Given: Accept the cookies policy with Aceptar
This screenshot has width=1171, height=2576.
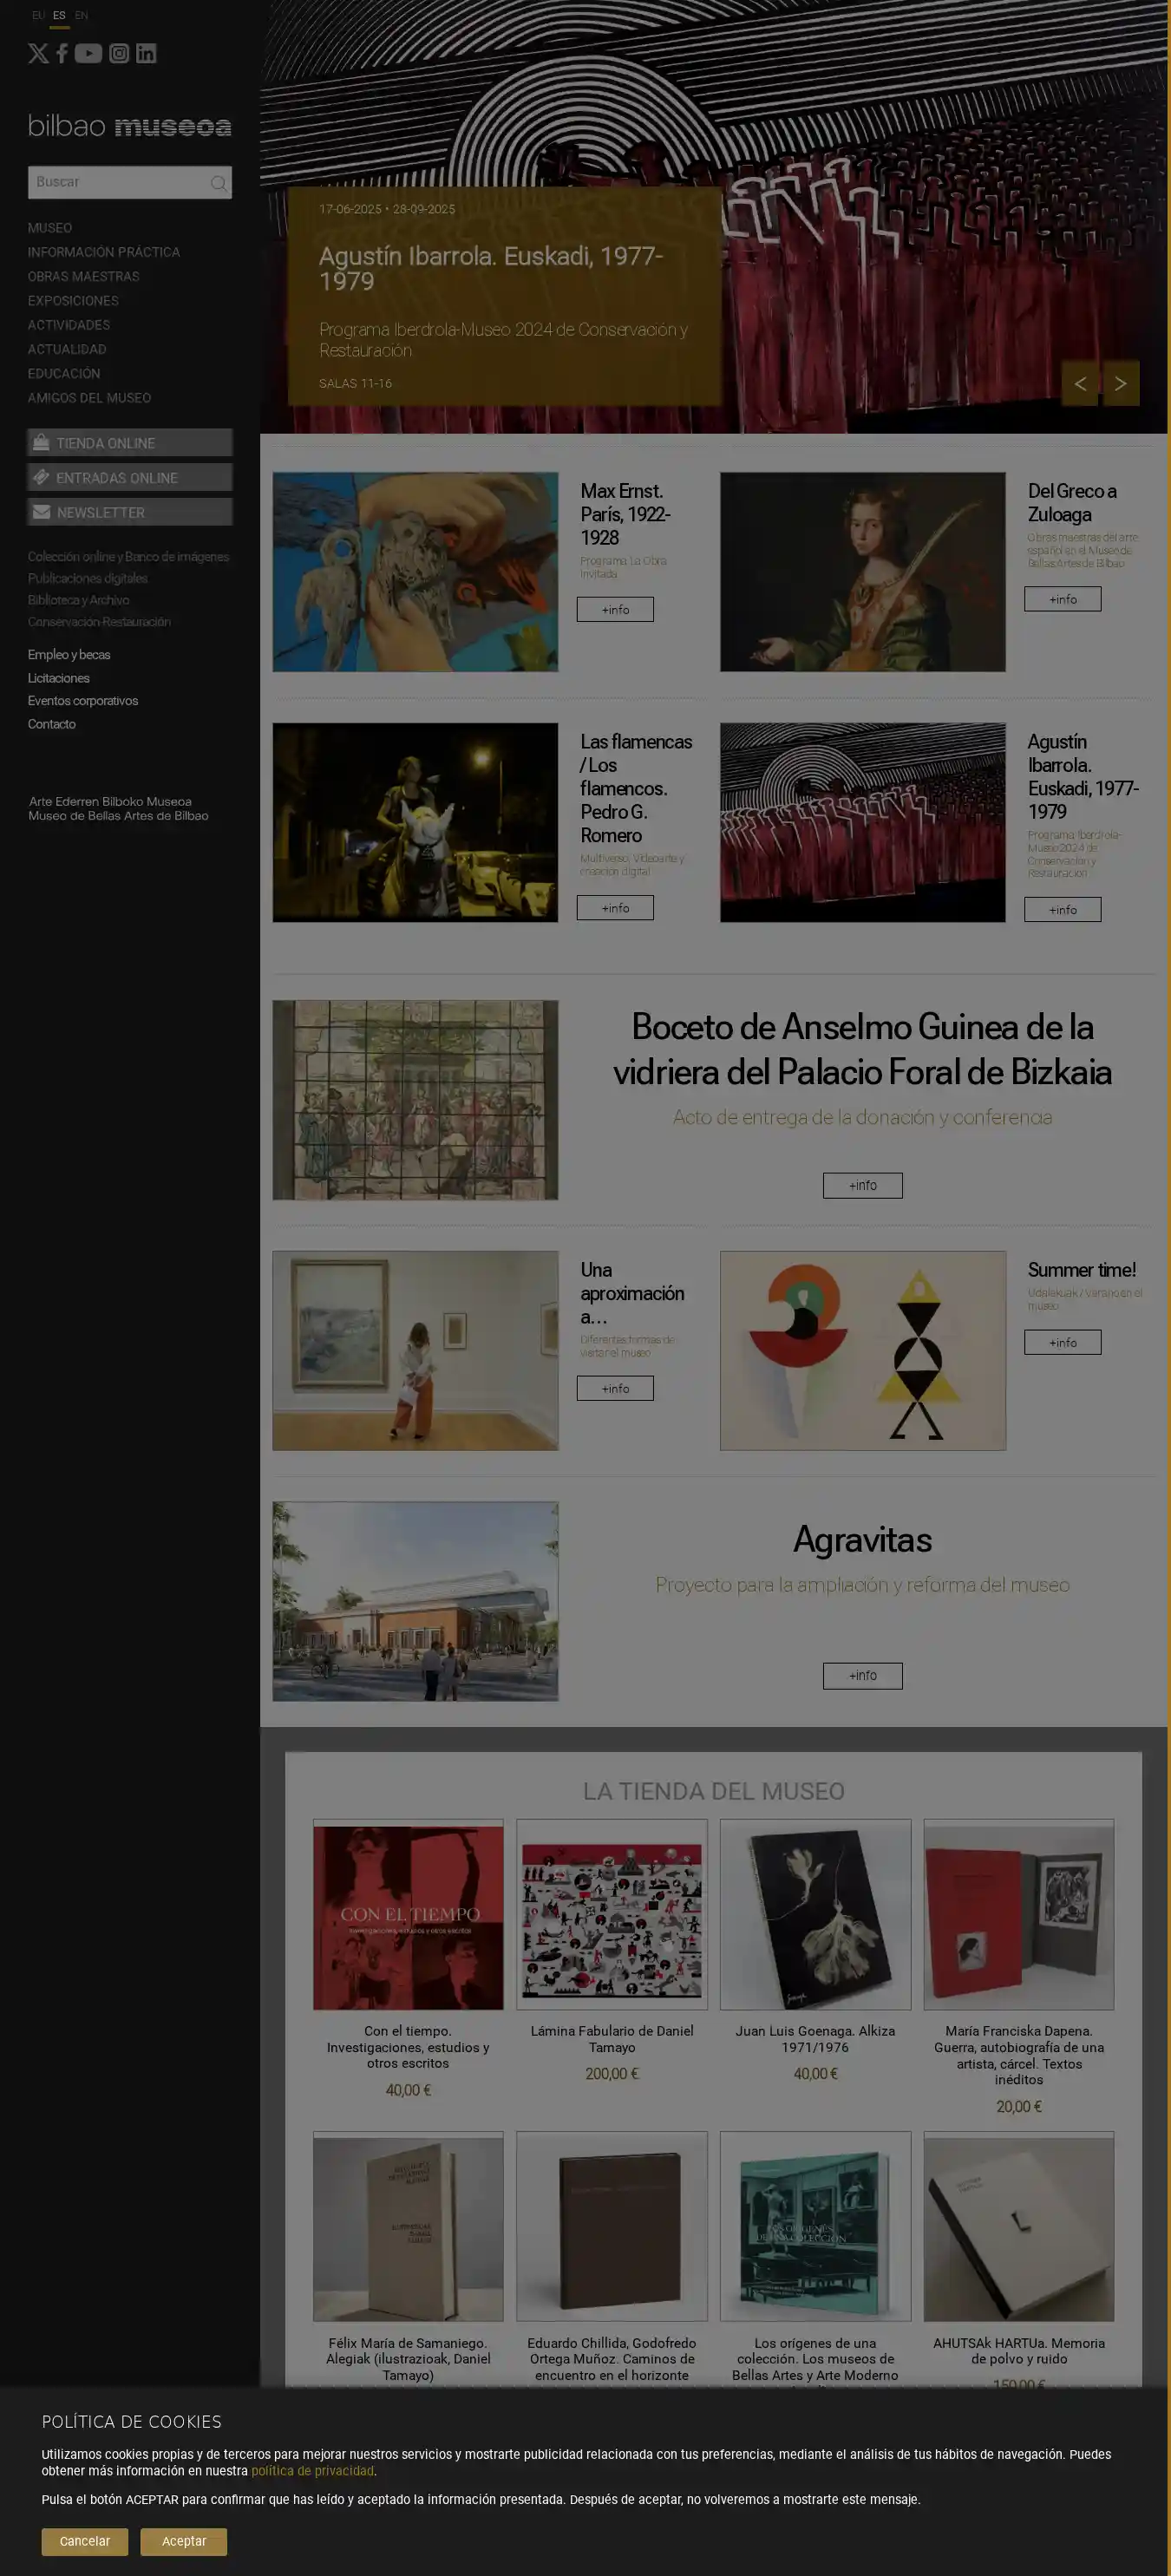Looking at the screenshot, I should (x=184, y=2541).
